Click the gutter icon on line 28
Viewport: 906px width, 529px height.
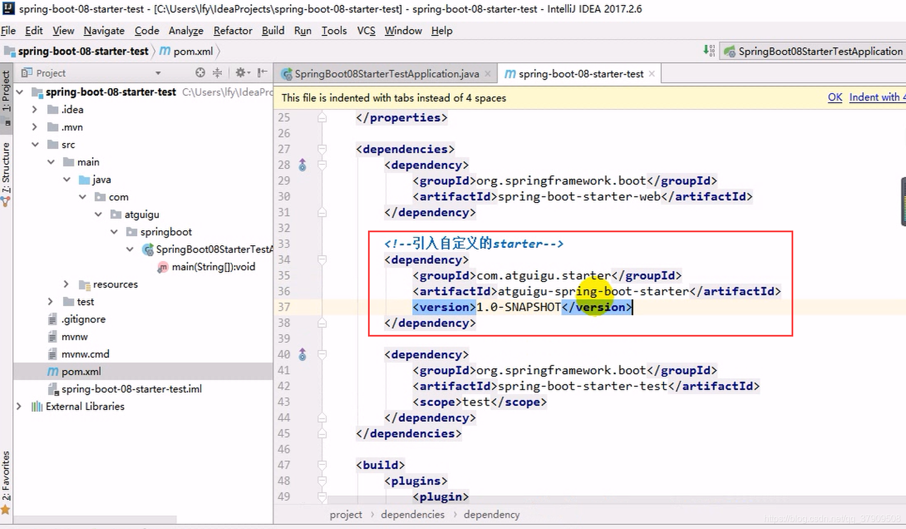tap(302, 165)
